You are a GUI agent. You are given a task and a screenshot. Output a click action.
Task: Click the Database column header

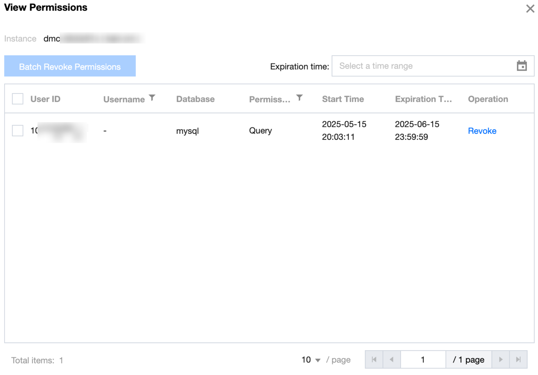pyautogui.click(x=195, y=99)
